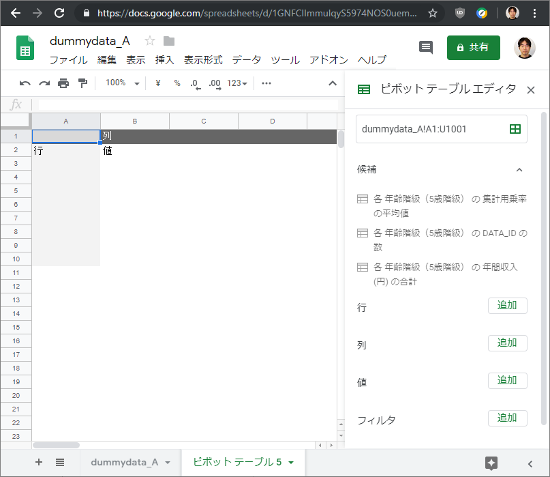This screenshot has width=550, height=477.
Task: Click the dummydata_A!A1:U1001 range field
Action: coord(429,128)
